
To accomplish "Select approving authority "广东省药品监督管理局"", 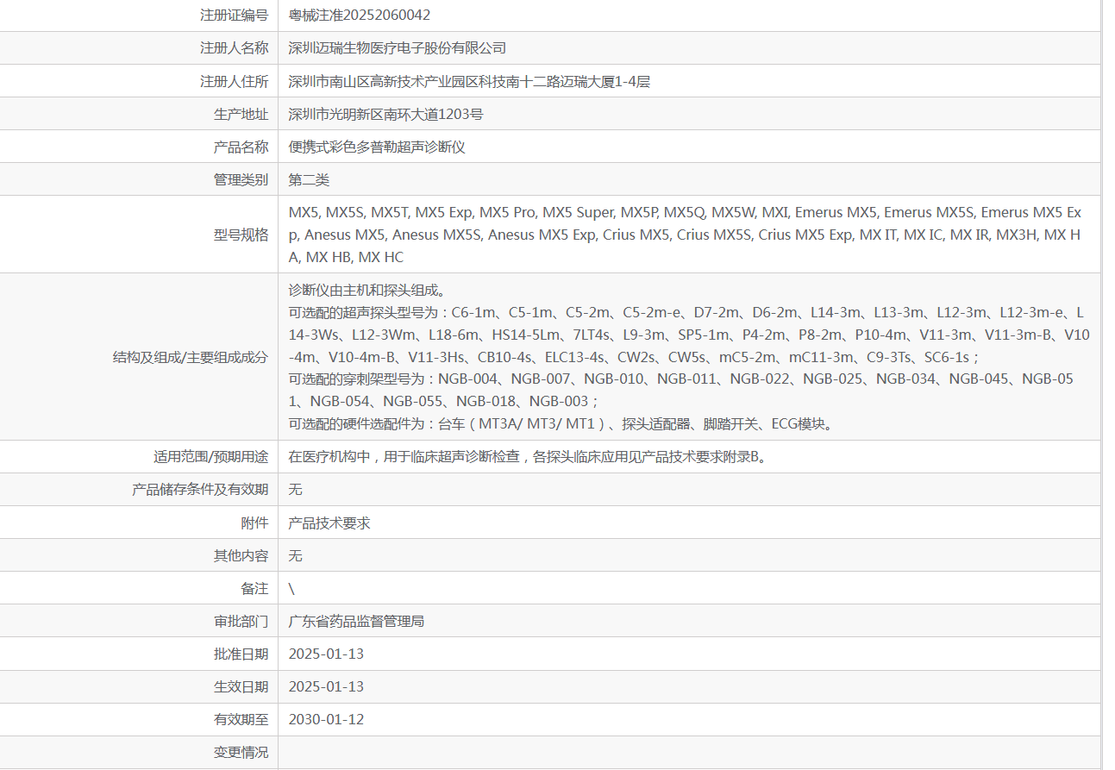I will coord(356,621).
